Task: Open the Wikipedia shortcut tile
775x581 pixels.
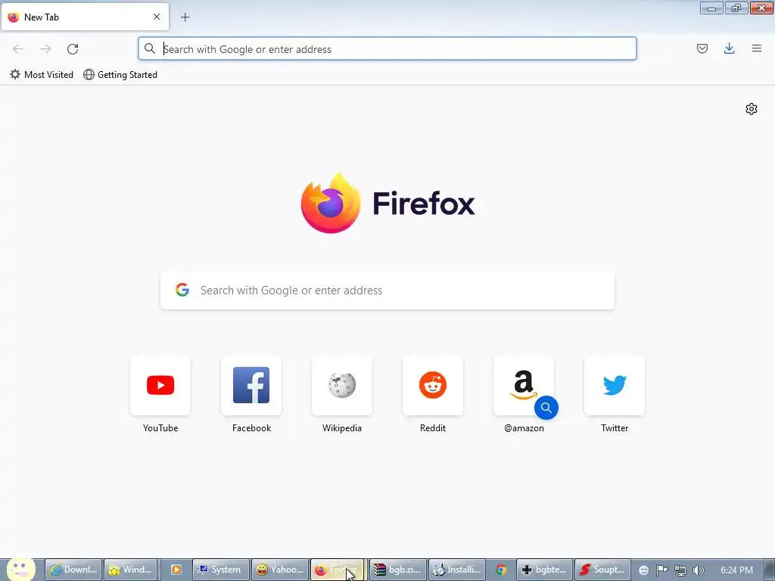Action: click(342, 385)
